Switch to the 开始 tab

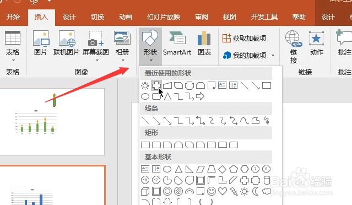pos(13,17)
